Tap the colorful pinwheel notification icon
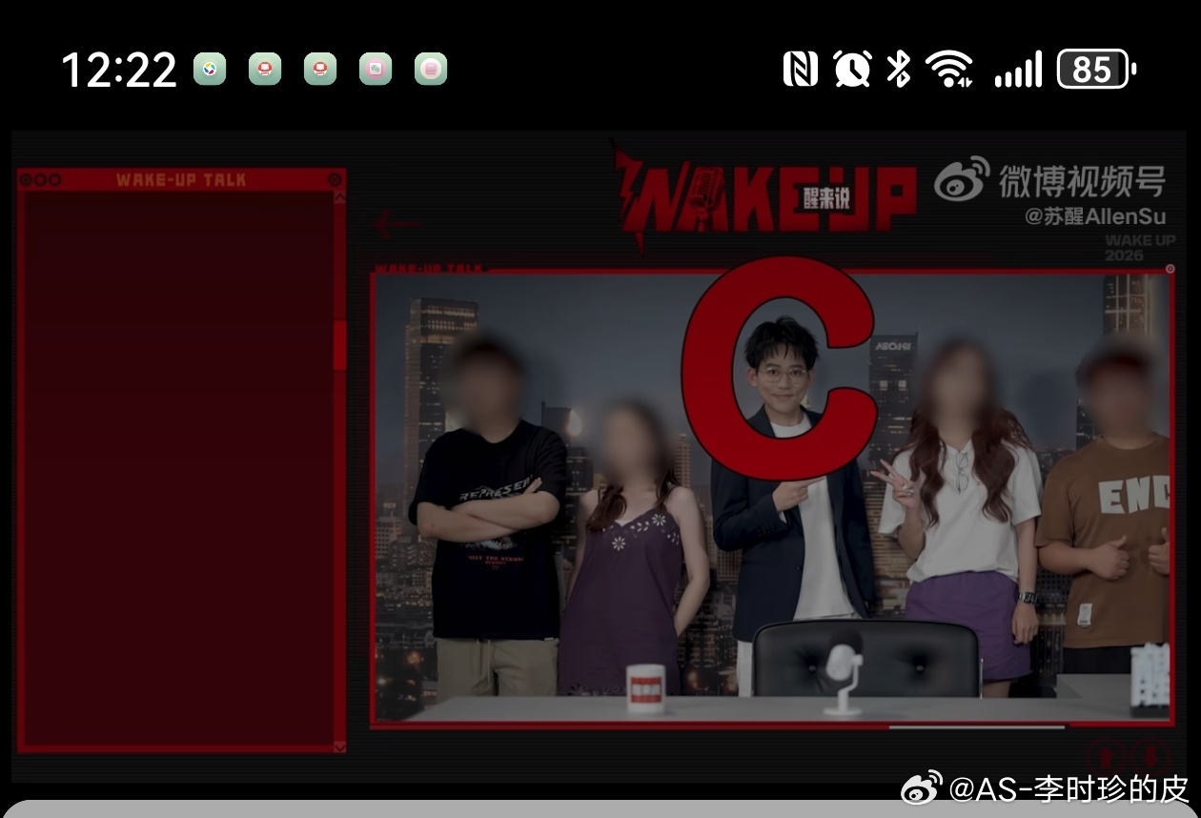Viewport: 1201px width, 818px height. pos(210,70)
